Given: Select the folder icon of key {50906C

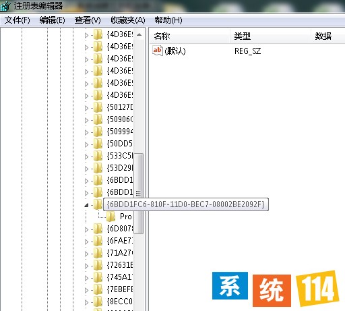Looking at the screenshot, I should 98,119.
